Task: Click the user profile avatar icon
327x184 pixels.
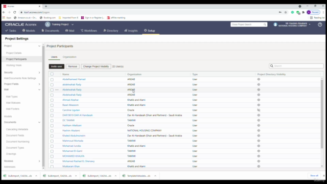Action: click(x=275, y=25)
